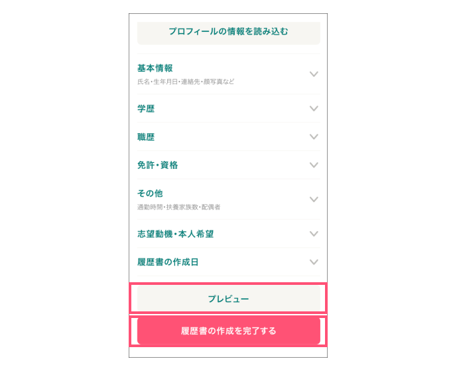Click the プレビュー button

coord(228,299)
